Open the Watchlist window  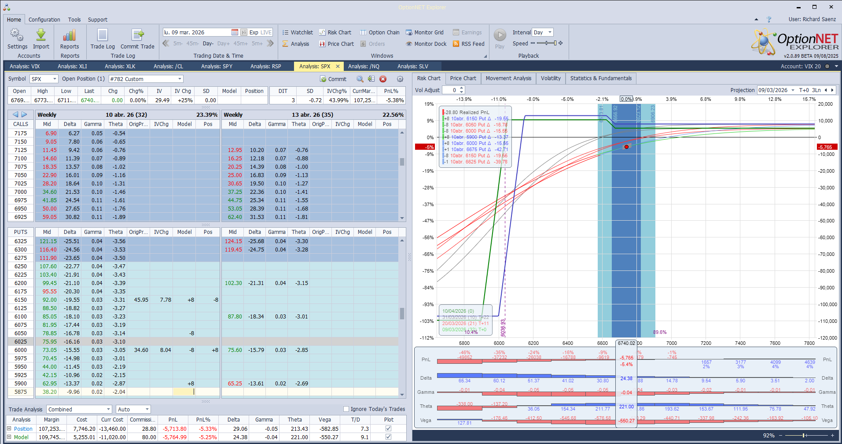(298, 32)
